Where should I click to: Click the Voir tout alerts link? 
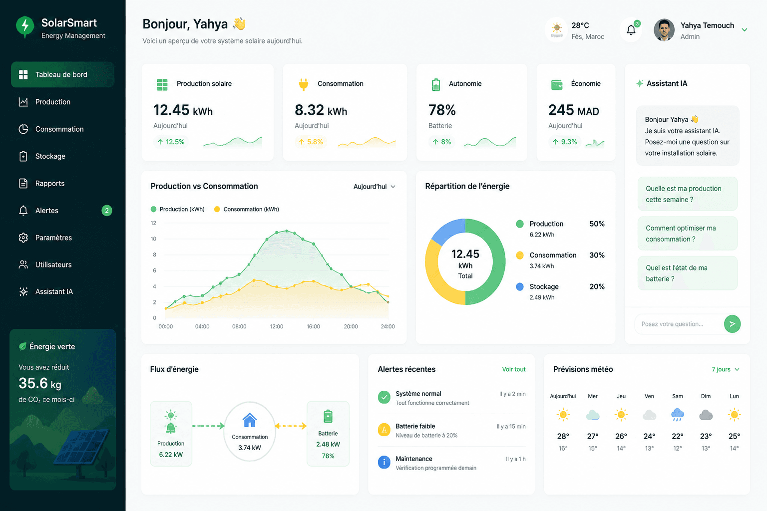pyautogui.click(x=514, y=369)
